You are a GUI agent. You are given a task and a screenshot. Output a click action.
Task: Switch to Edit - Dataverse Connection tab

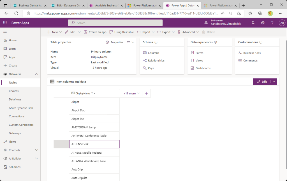[68, 6]
